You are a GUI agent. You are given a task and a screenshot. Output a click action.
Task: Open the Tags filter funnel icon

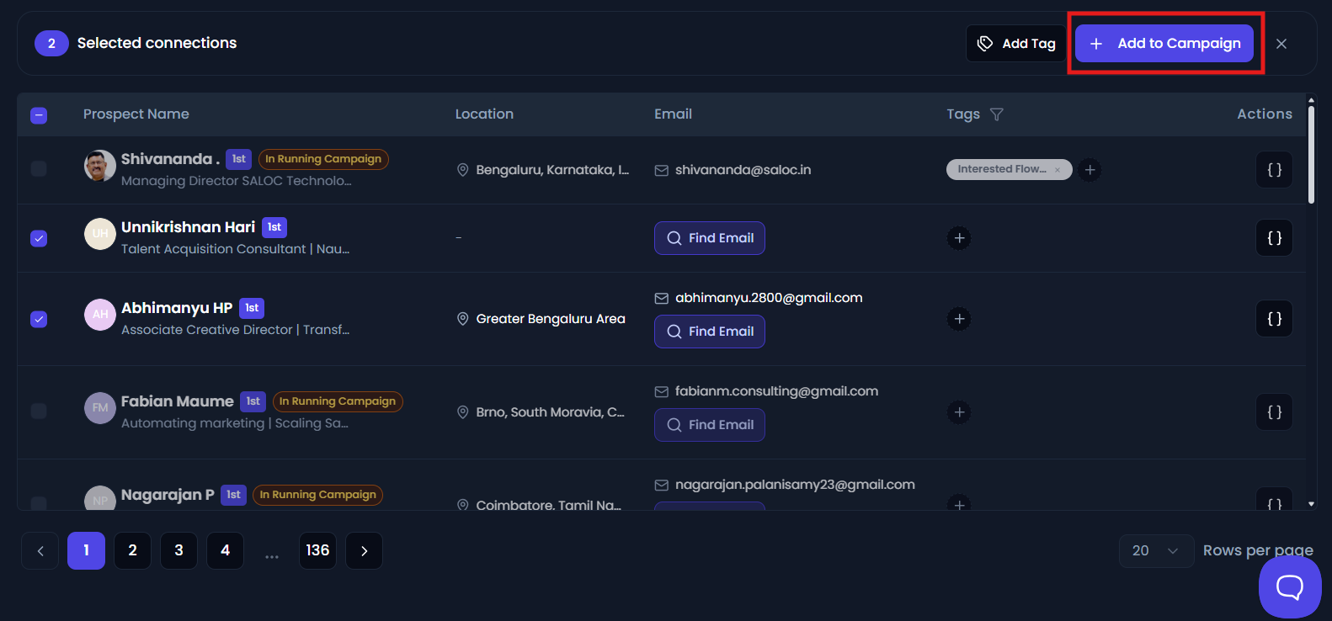point(997,114)
